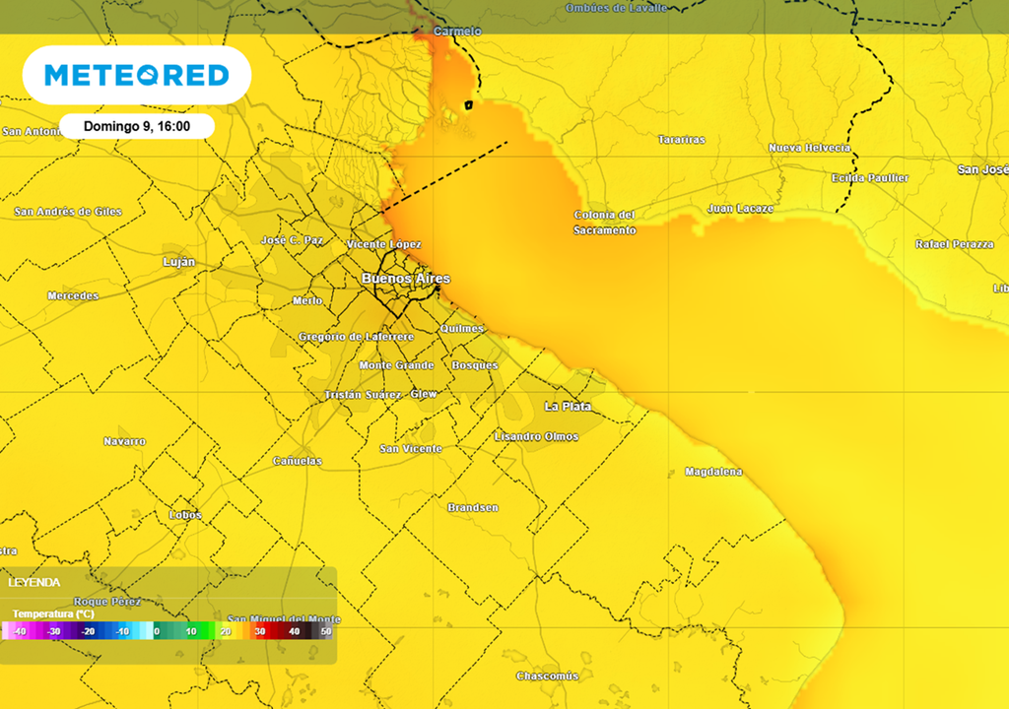Click the Cañuelas map label
Screen dimensions: 1009x709
click(x=297, y=461)
